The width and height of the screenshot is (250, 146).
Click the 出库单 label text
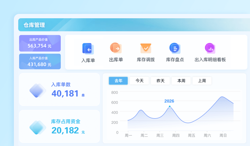click(116, 60)
